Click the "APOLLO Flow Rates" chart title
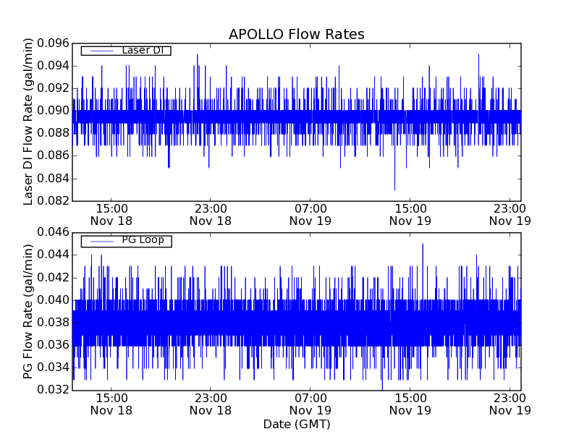Image resolution: width=579 pixels, height=434 pixels. point(296,35)
